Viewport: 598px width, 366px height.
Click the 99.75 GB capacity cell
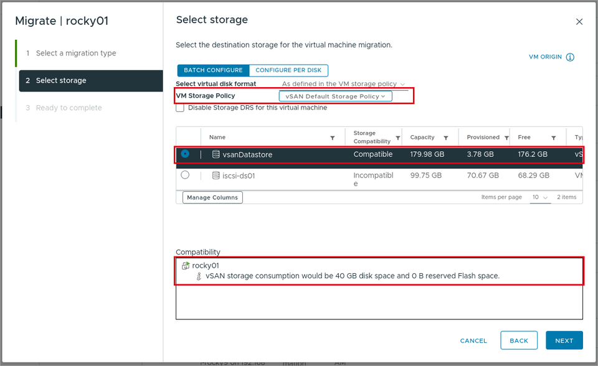coord(426,176)
